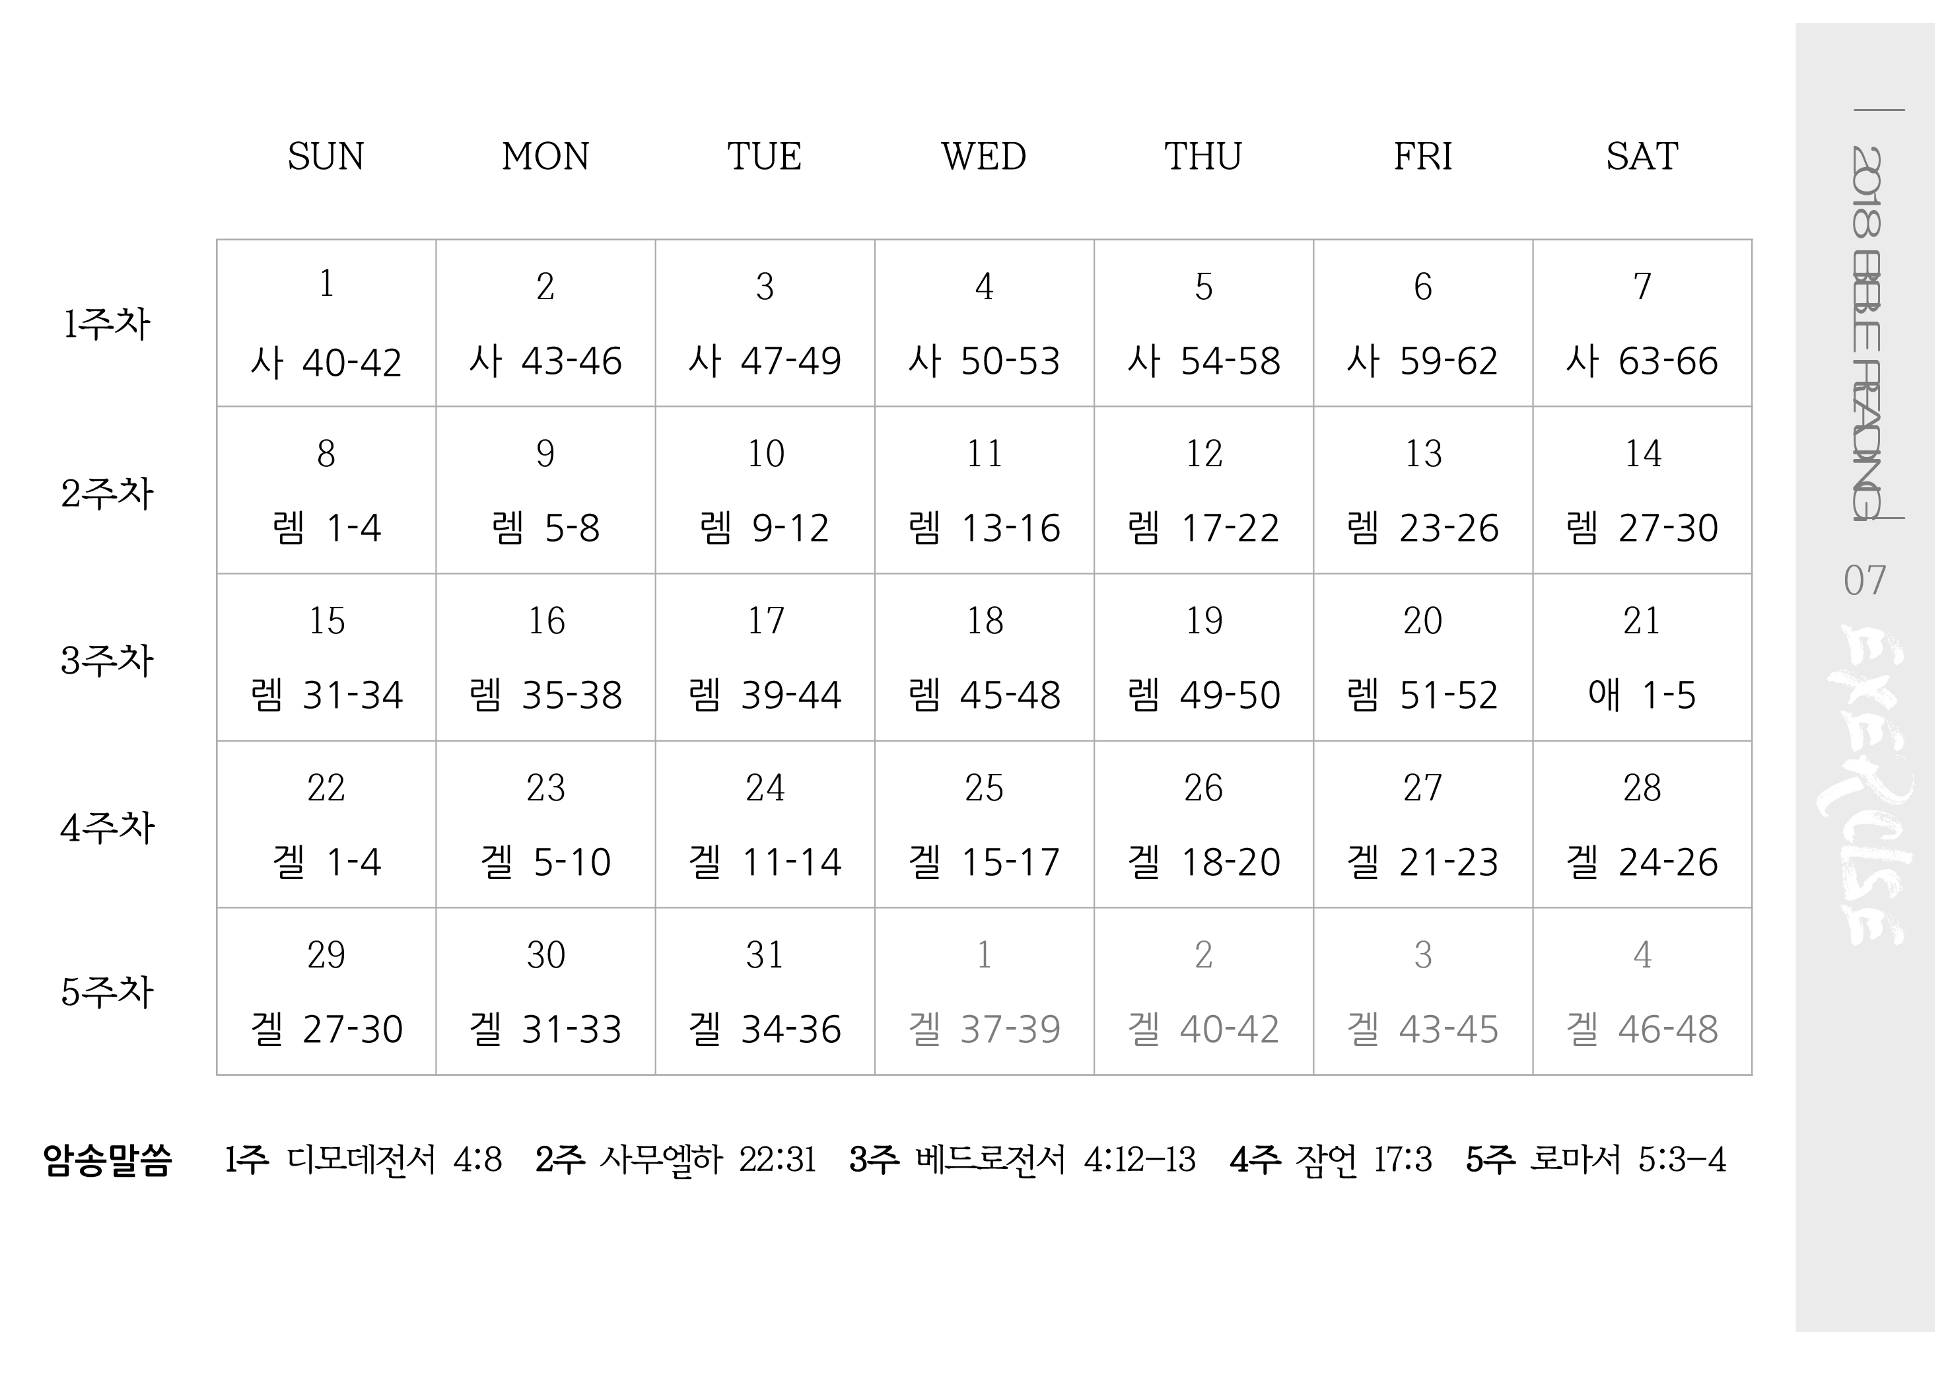
Task: Click the 3주차 row label
Action: click(107, 660)
